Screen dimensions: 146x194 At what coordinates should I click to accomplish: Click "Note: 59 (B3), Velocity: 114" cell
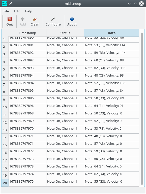click(x=111, y=54)
